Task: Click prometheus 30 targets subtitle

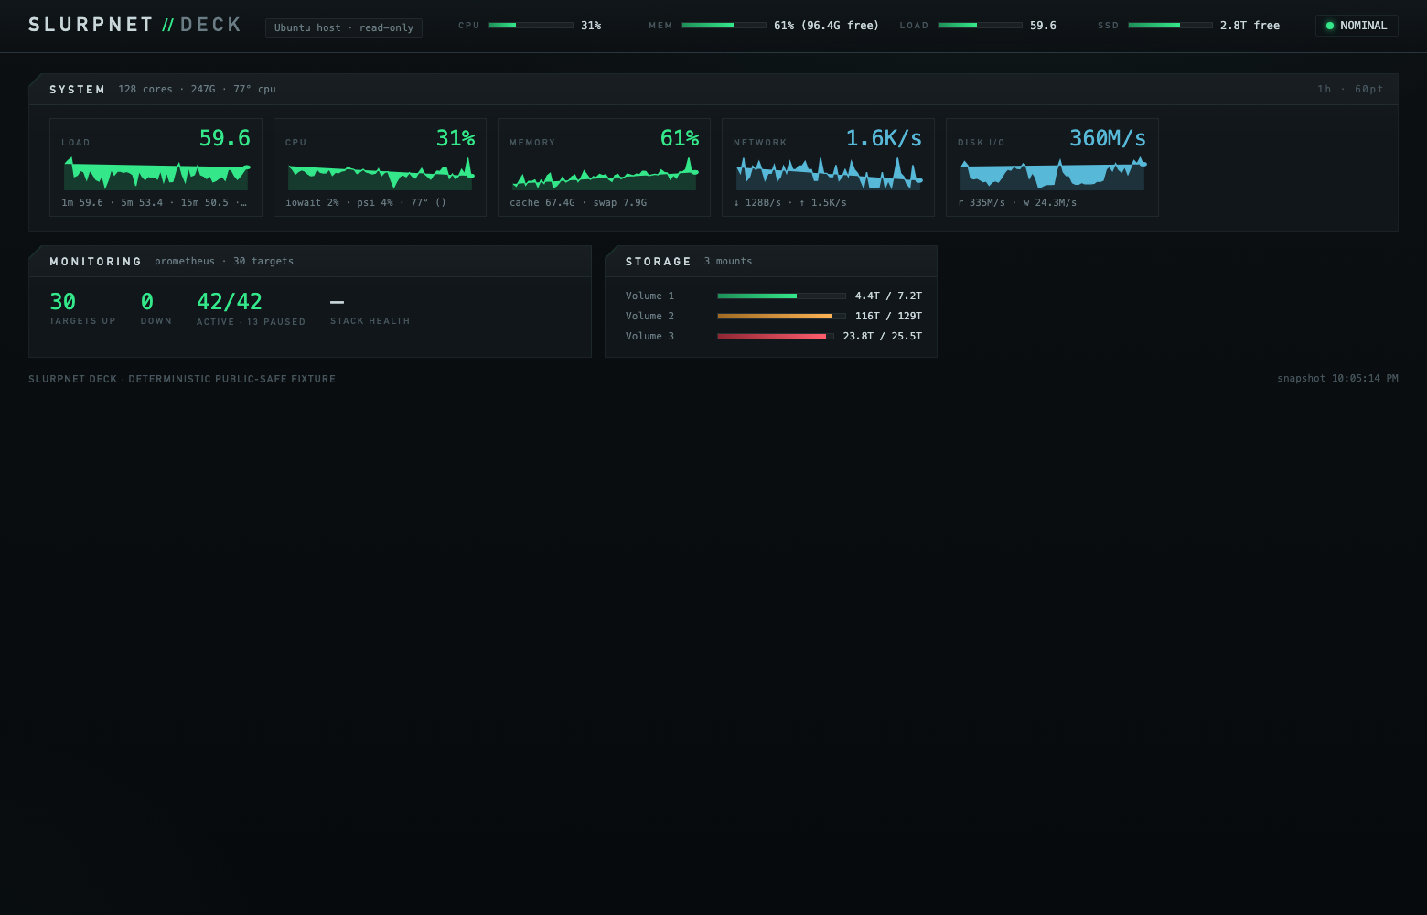Action: [224, 262]
